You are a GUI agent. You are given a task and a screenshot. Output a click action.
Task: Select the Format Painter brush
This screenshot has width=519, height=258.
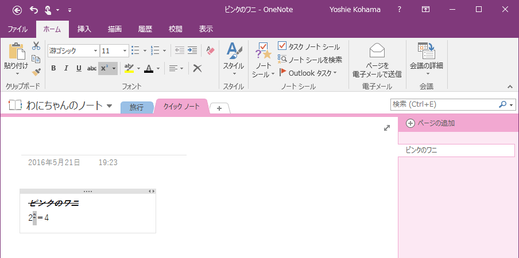(36, 72)
